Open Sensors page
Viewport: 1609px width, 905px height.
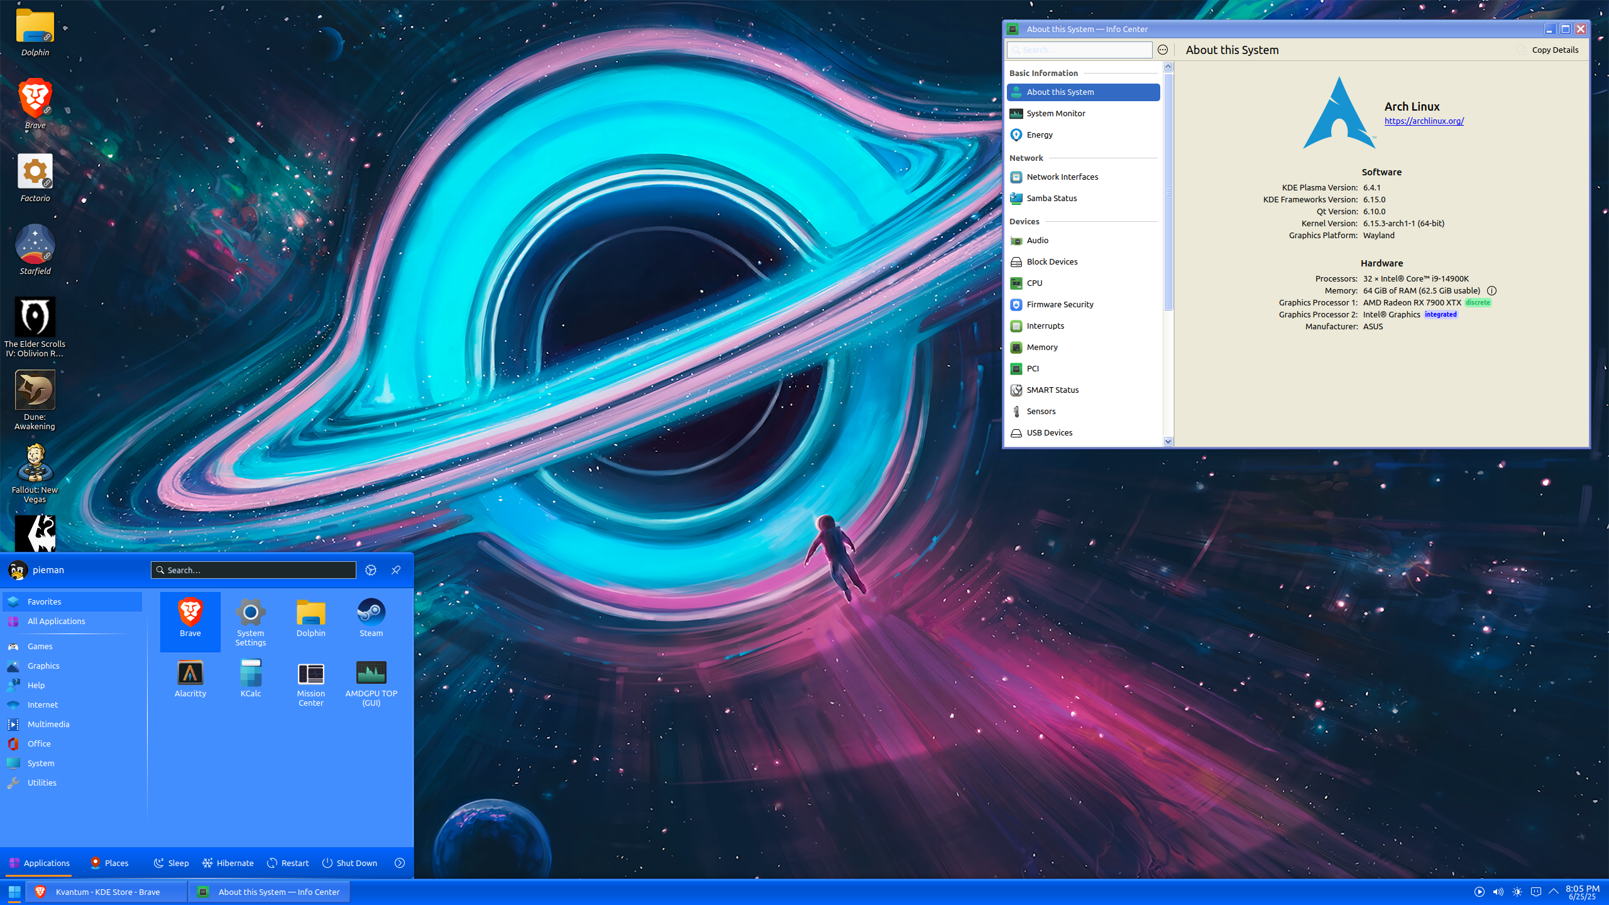(1084, 411)
